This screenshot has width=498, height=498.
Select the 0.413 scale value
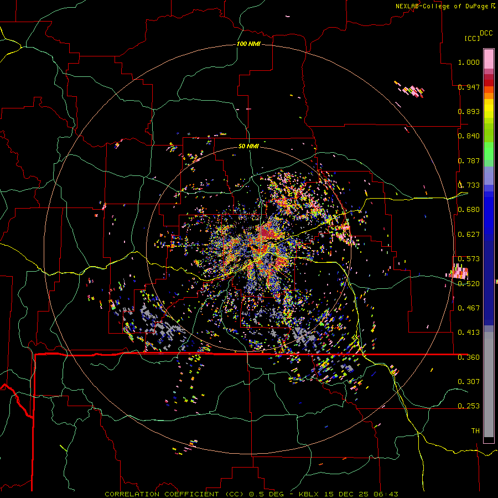pyautogui.click(x=469, y=333)
